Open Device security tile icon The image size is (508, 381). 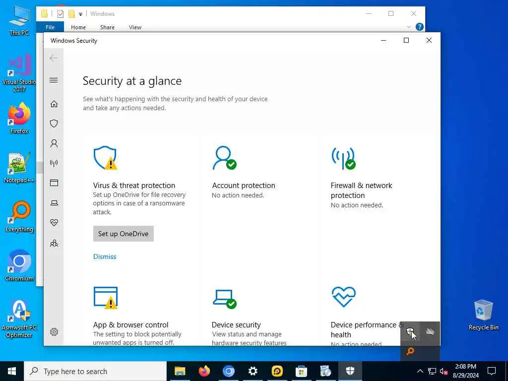pos(225,299)
